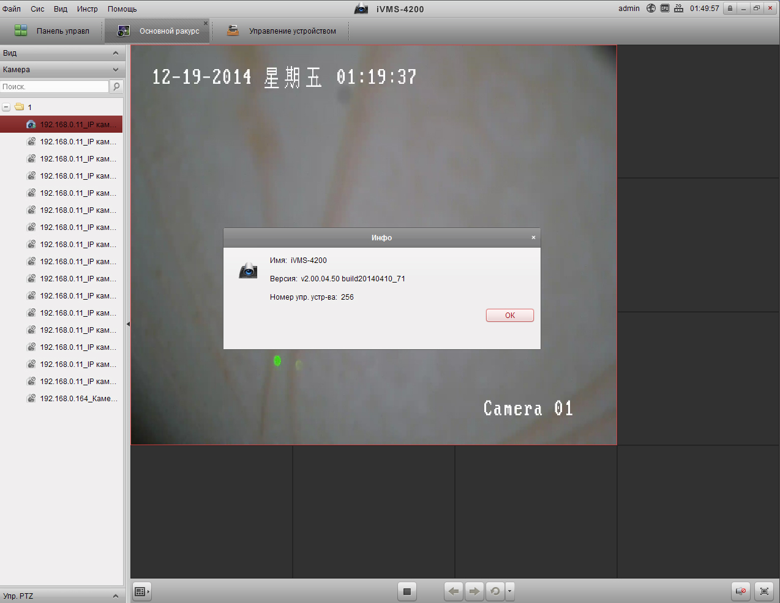
Task: Switch to Управление устройством tab
Action: click(281, 31)
